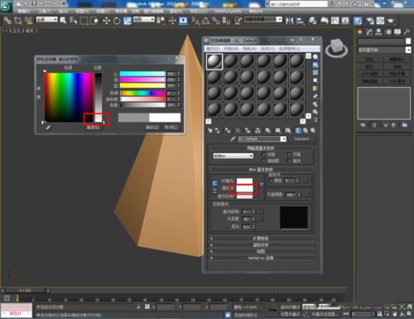Click the cyan Red channel slider
The width and height of the screenshot is (414, 319).
(x=142, y=74)
